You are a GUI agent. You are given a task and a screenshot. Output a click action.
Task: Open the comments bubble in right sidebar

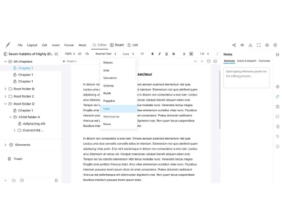[x=277, y=116]
